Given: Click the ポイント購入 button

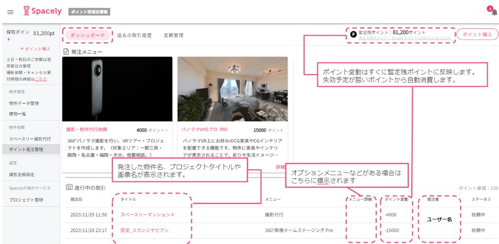Looking at the screenshot, I should 477,35.
